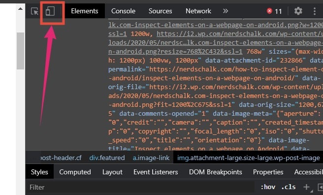Click the data-attachment-id value 232866
323x195 pixels.
click(x=291, y=61)
